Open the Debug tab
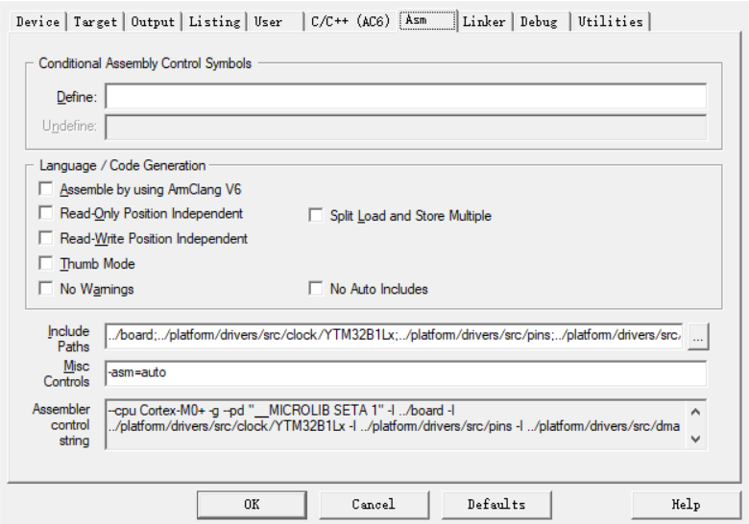 point(539,21)
